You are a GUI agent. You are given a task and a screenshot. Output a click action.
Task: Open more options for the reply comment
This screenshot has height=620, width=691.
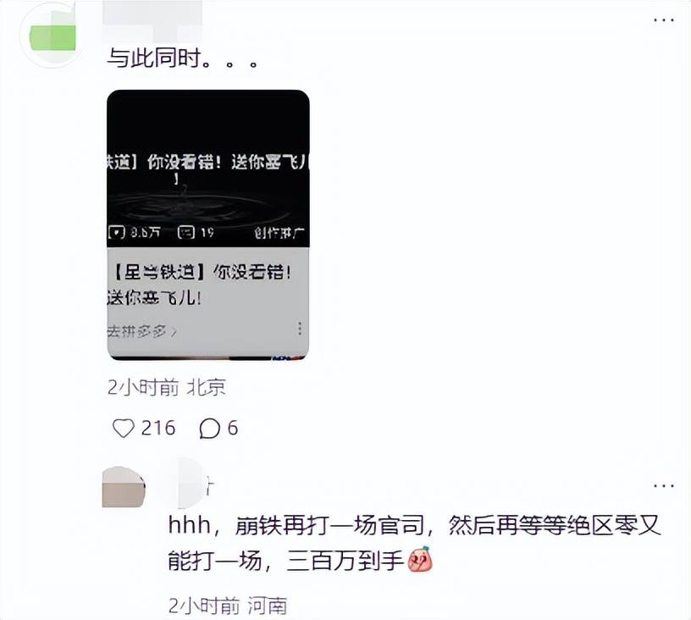664,486
